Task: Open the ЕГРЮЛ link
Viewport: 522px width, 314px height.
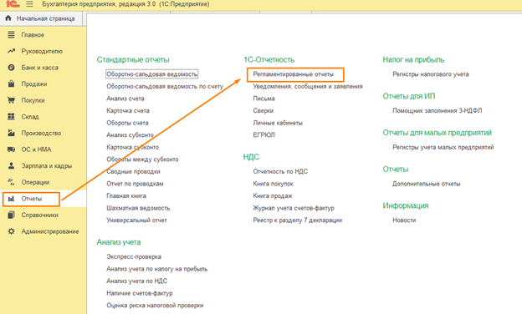Action: click(264, 135)
